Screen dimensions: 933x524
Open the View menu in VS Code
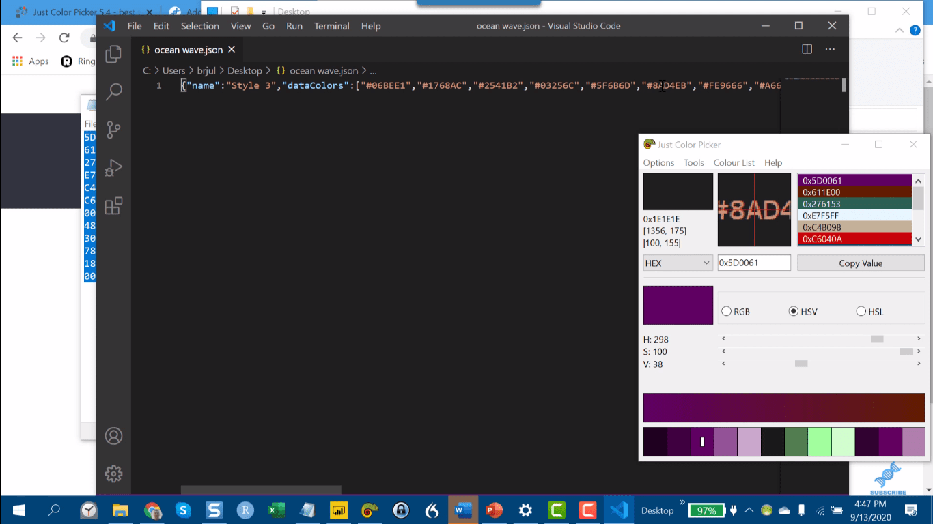point(240,26)
